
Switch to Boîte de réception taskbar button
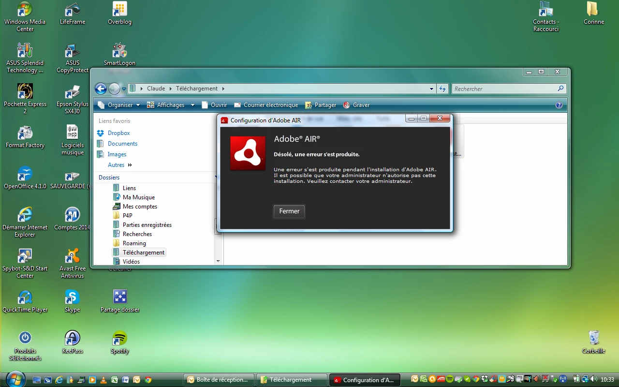(x=219, y=380)
